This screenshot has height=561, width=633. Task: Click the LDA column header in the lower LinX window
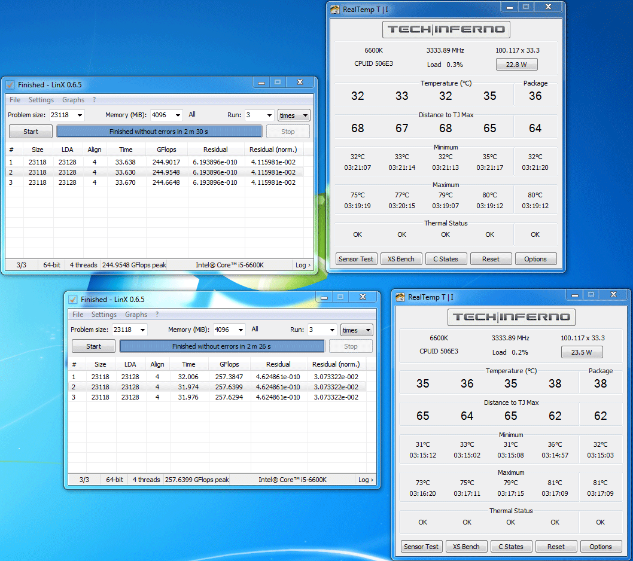[x=130, y=364]
